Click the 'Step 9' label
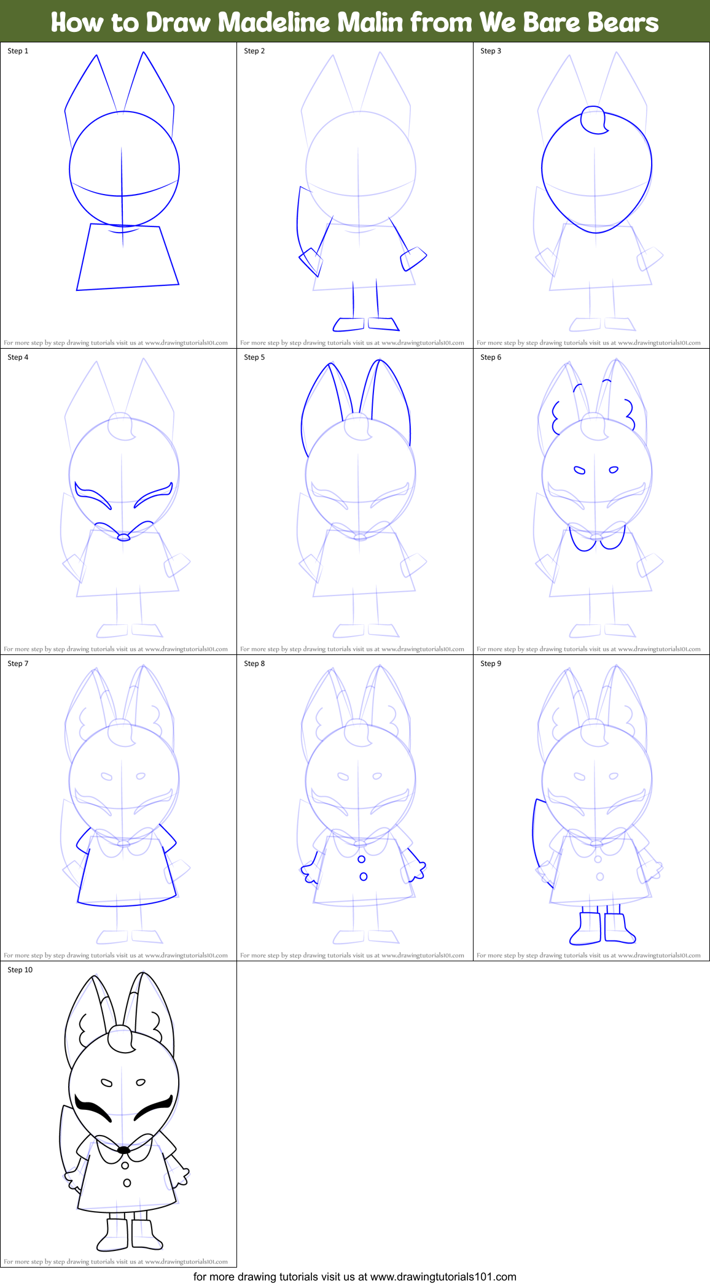Image resolution: width=710 pixels, height=1286 pixels. coord(491,664)
